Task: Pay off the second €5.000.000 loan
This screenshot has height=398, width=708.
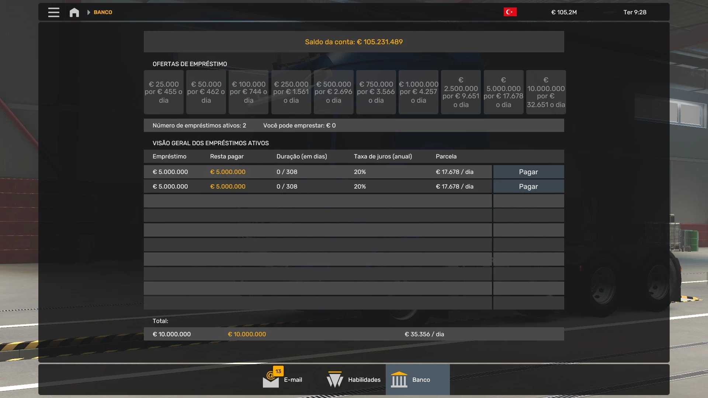Action: point(528,186)
